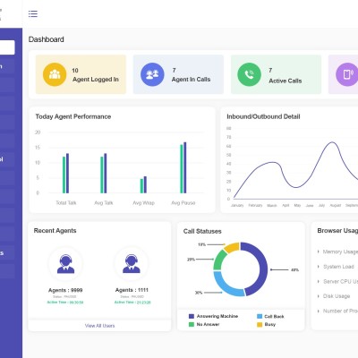Click the Avg Pause axis label

[183, 203]
